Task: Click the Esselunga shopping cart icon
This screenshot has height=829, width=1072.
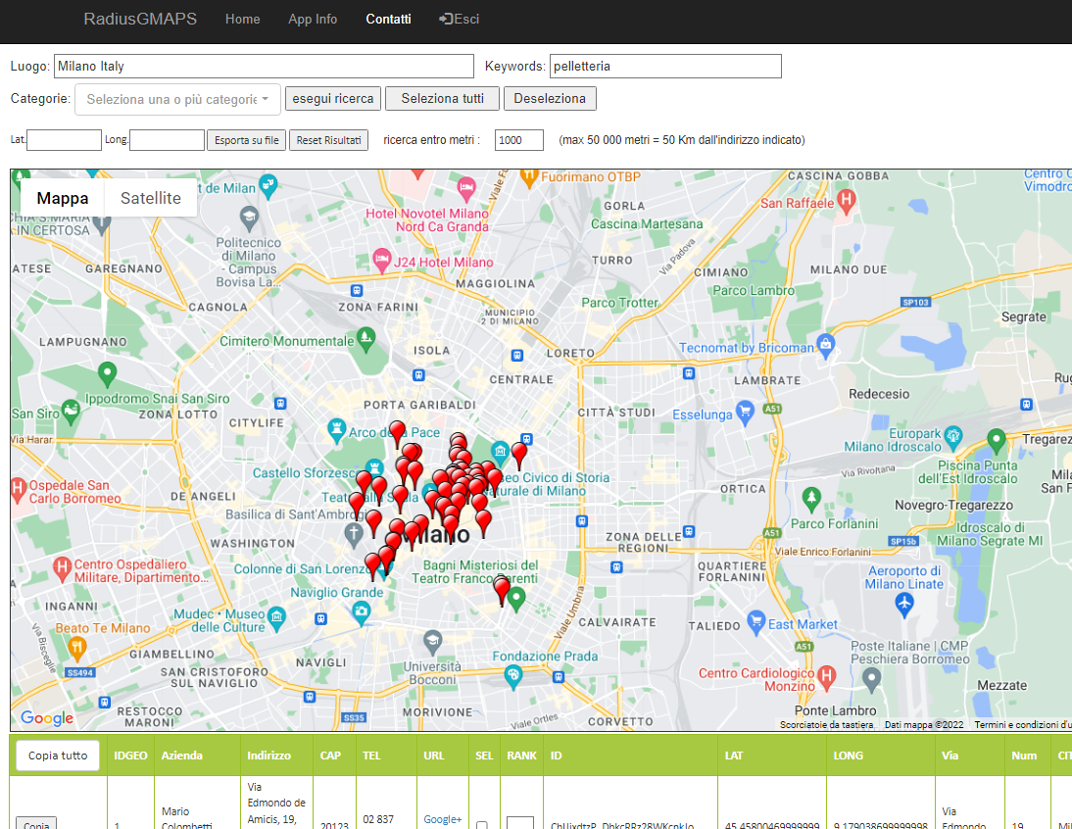Action: (745, 410)
